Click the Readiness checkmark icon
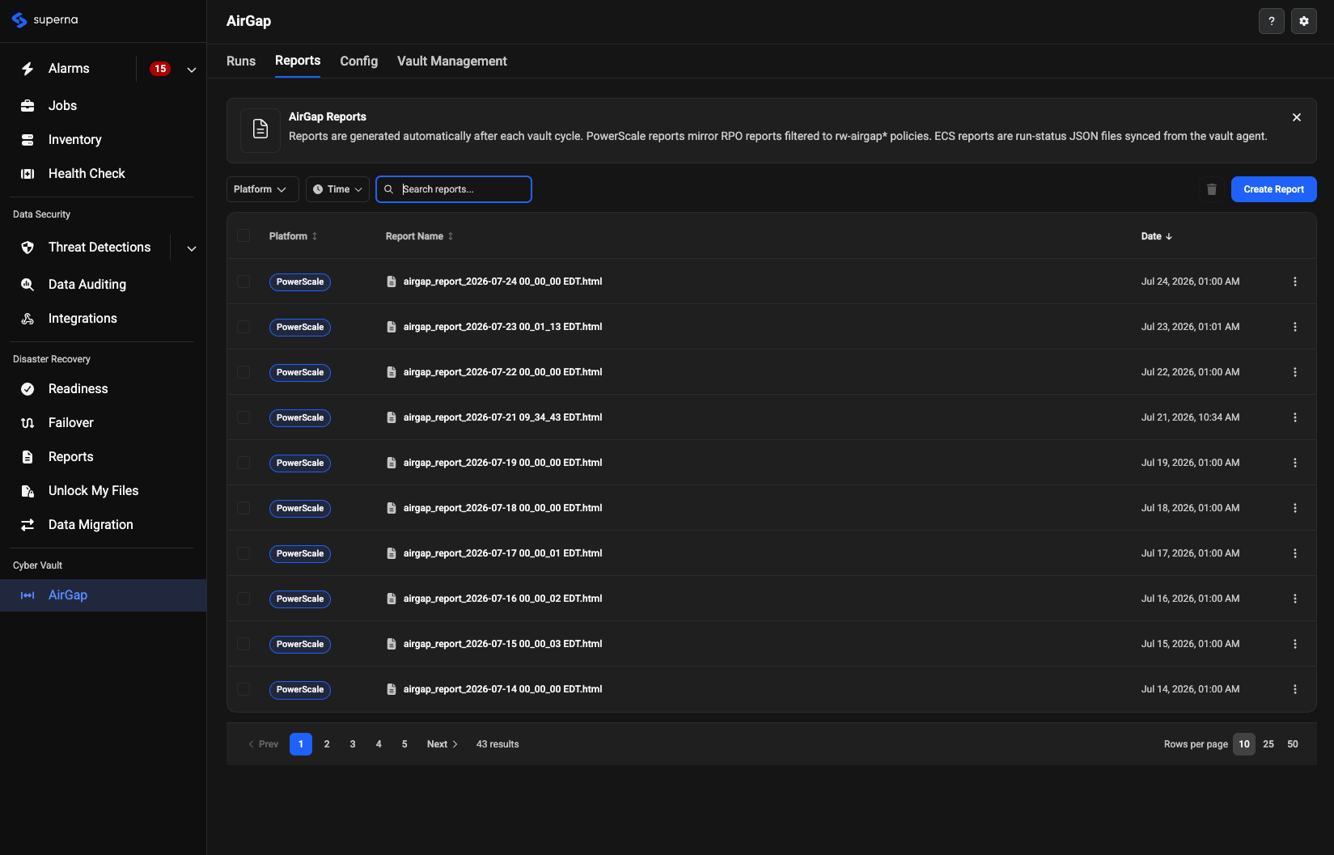The image size is (1334, 855). [x=28, y=389]
